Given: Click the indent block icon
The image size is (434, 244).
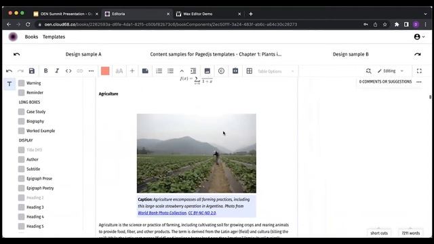Looking at the screenshot, I should pos(193,71).
